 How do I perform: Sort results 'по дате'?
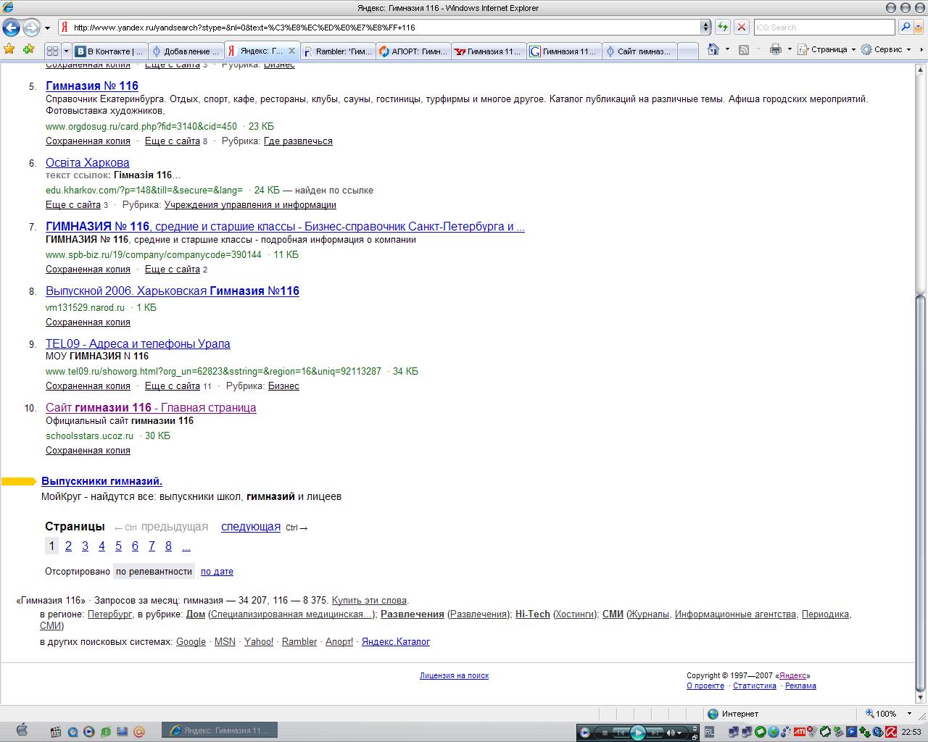tap(217, 572)
